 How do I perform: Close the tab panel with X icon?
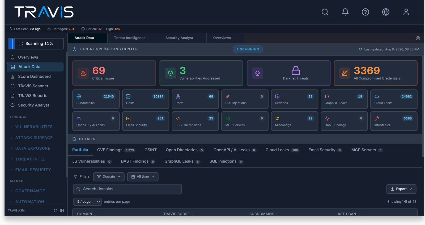click(418, 38)
